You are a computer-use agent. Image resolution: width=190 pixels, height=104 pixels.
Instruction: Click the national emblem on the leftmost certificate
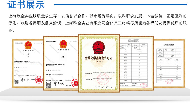pos(28,45)
